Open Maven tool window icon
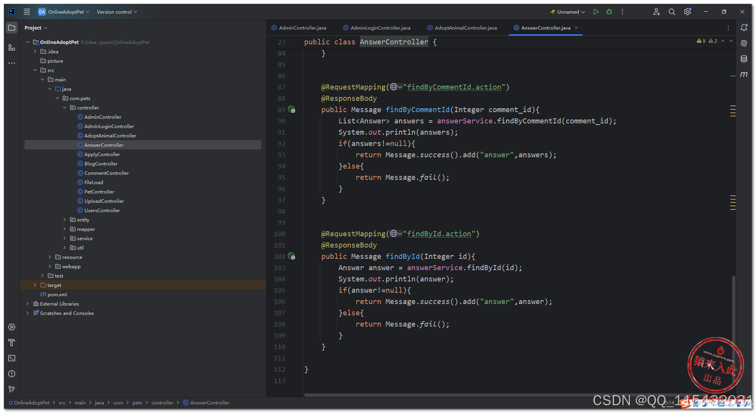756x413 pixels. click(744, 74)
